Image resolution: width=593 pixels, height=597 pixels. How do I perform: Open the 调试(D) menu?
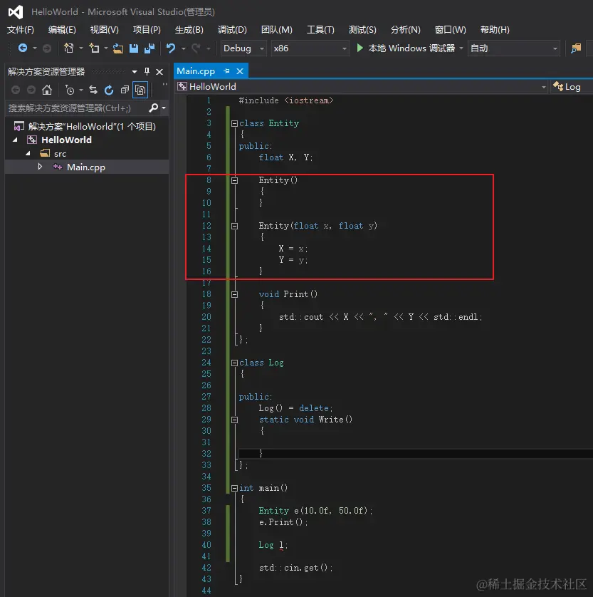[x=232, y=30]
